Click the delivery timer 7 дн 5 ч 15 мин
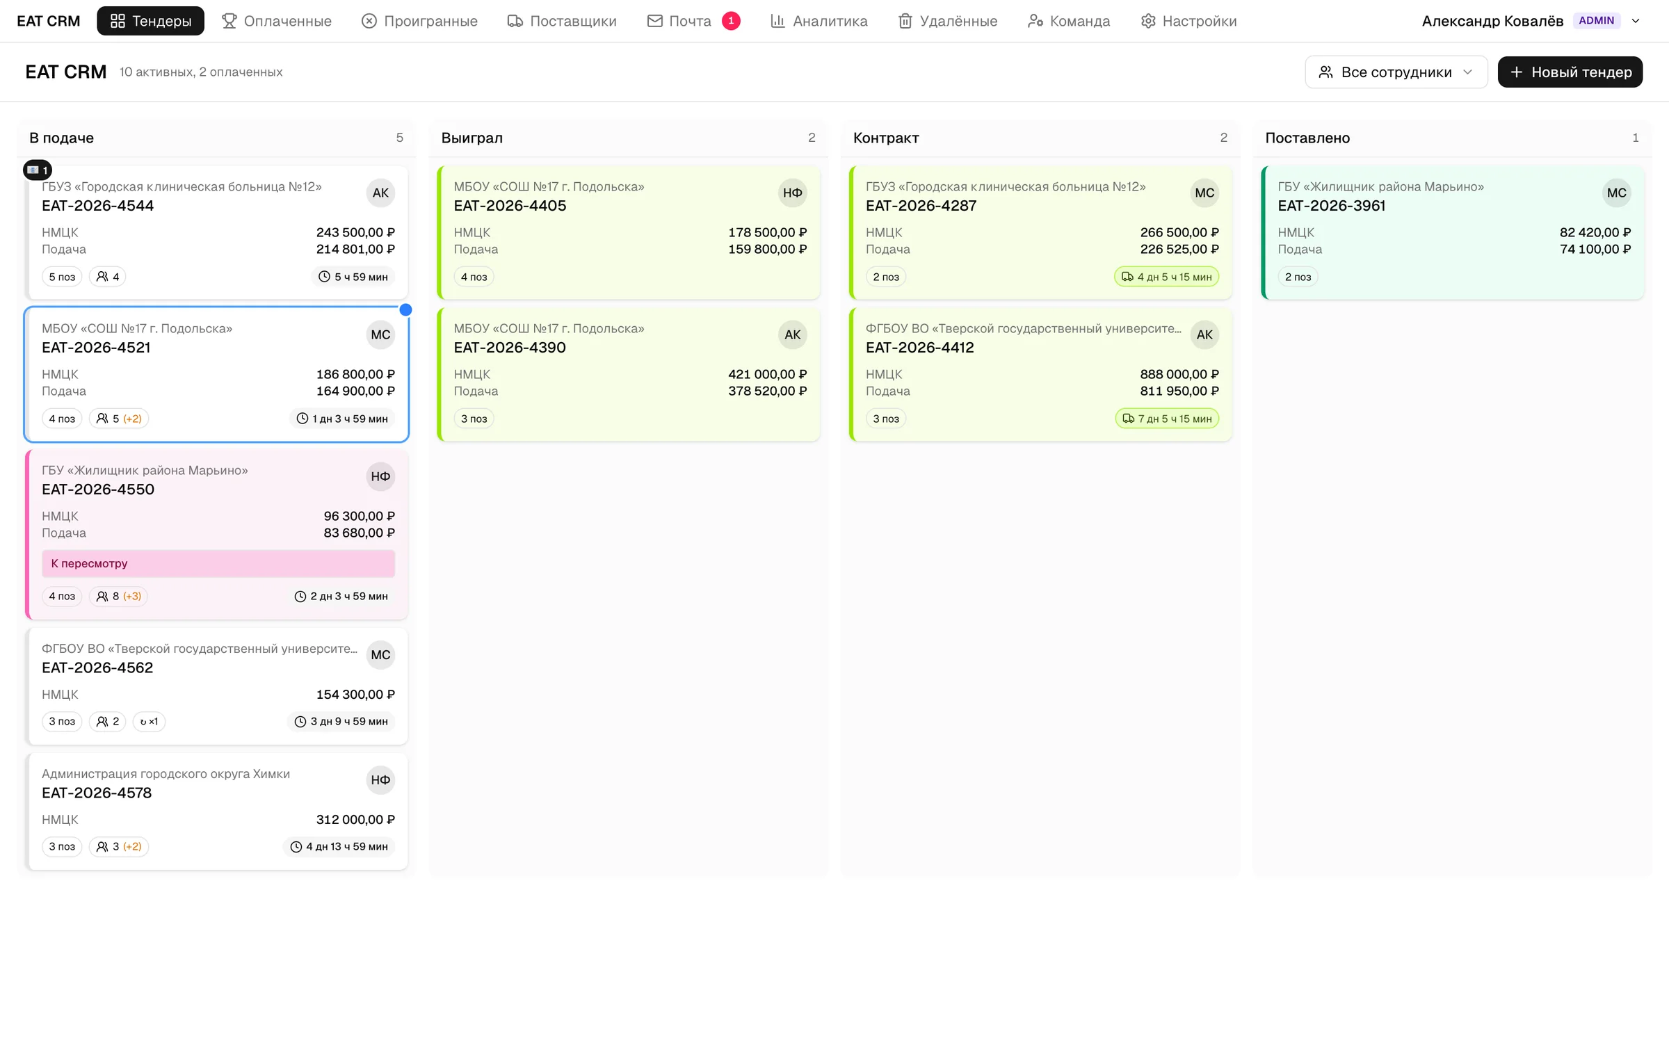The height and width of the screenshot is (1043, 1669). click(x=1168, y=419)
